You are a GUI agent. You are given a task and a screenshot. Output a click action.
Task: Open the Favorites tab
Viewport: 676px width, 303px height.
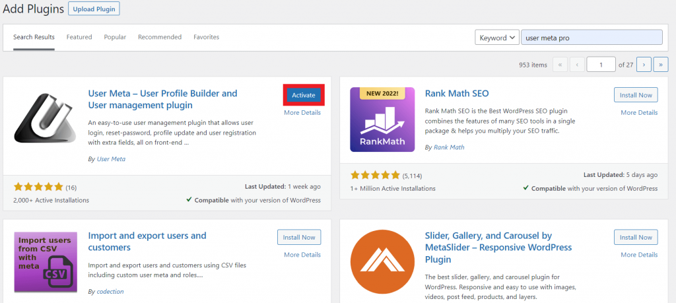click(x=207, y=37)
